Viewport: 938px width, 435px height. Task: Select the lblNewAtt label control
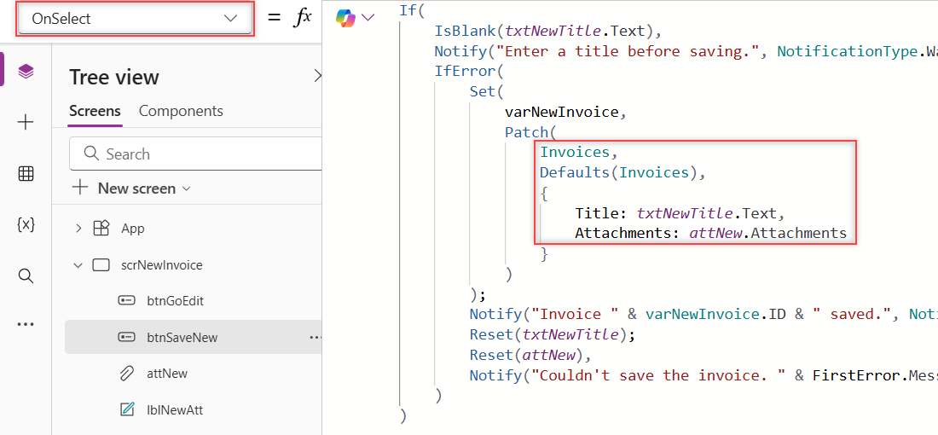(174, 410)
